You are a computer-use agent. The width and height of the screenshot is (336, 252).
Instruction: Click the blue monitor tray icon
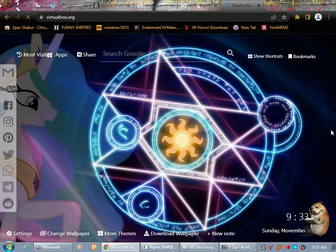295,247
